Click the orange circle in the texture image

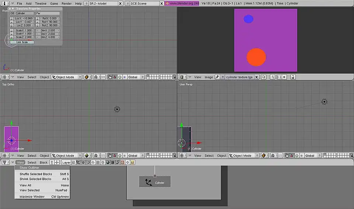tap(256, 57)
